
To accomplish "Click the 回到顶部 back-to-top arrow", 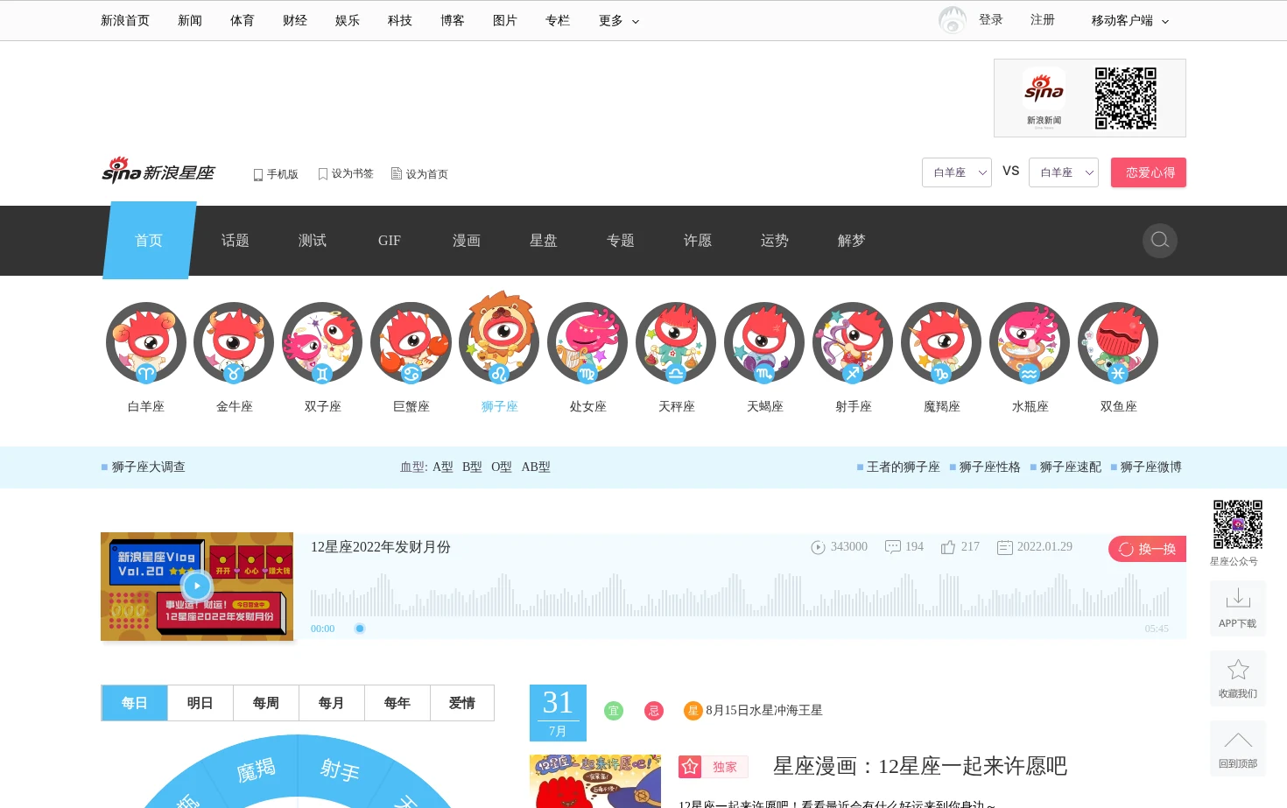I will click(x=1238, y=748).
